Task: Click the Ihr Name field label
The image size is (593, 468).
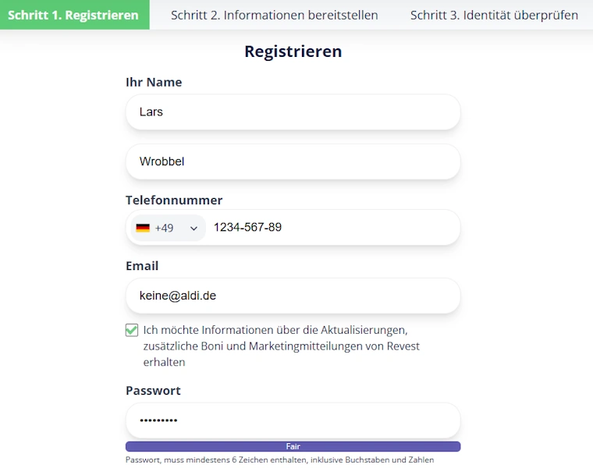Action: click(154, 82)
